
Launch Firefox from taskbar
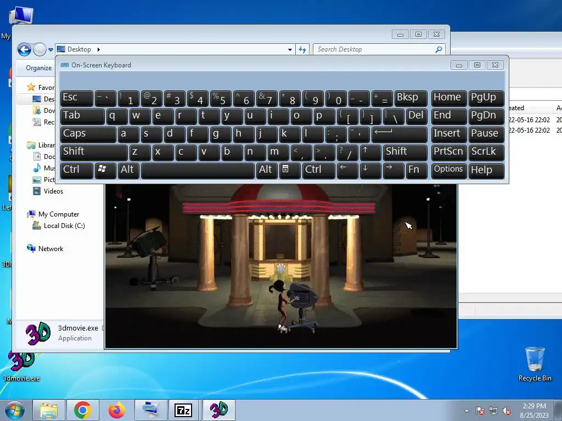point(117,410)
